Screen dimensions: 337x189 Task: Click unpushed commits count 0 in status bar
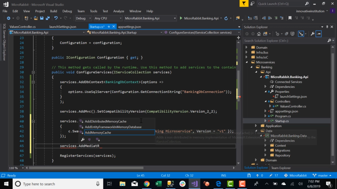tap(259, 176)
